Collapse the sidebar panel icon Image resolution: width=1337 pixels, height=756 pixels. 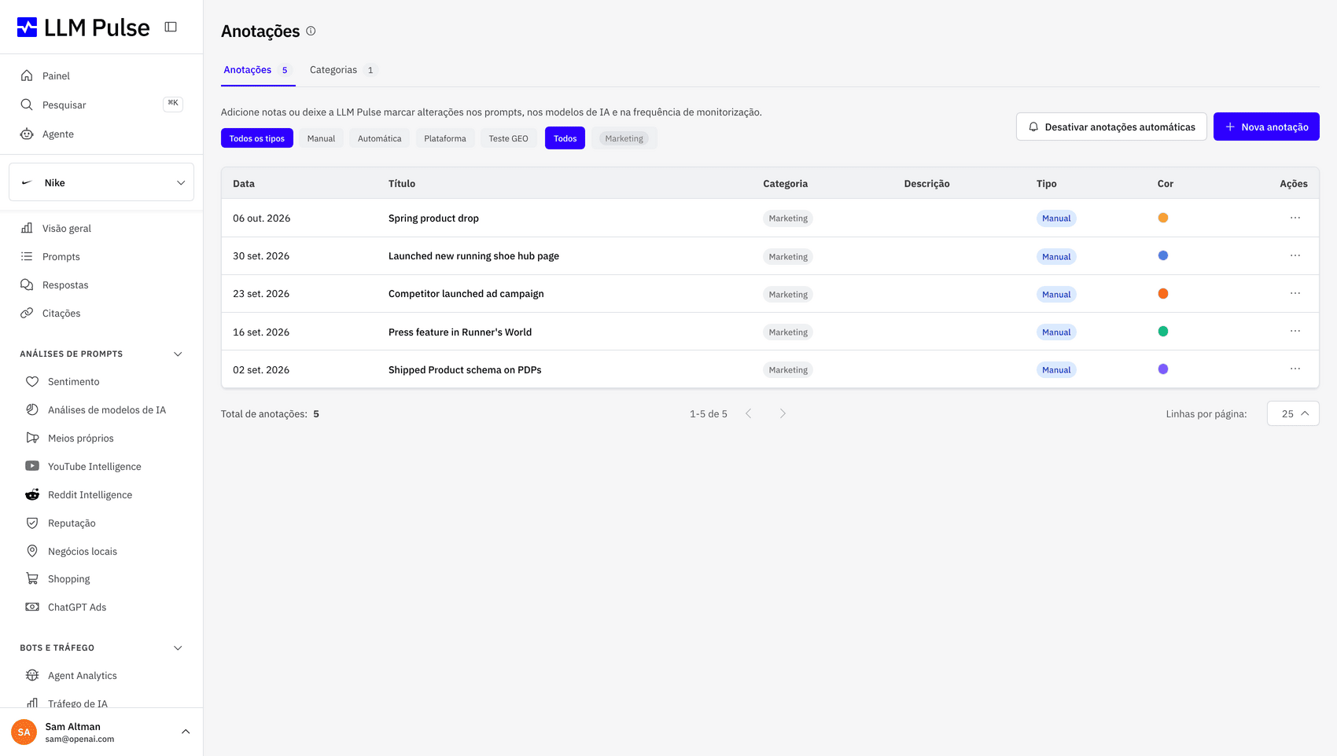click(x=171, y=27)
